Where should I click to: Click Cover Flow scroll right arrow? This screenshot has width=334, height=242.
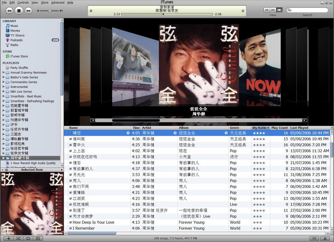pyautogui.click(x=305, y=121)
